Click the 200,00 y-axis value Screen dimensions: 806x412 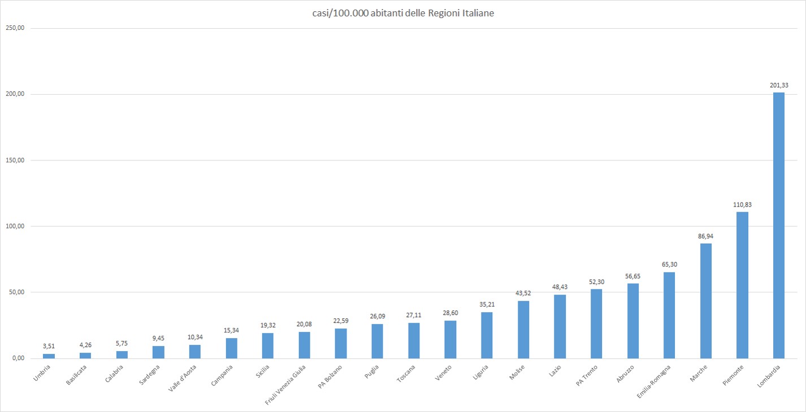click(x=14, y=94)
